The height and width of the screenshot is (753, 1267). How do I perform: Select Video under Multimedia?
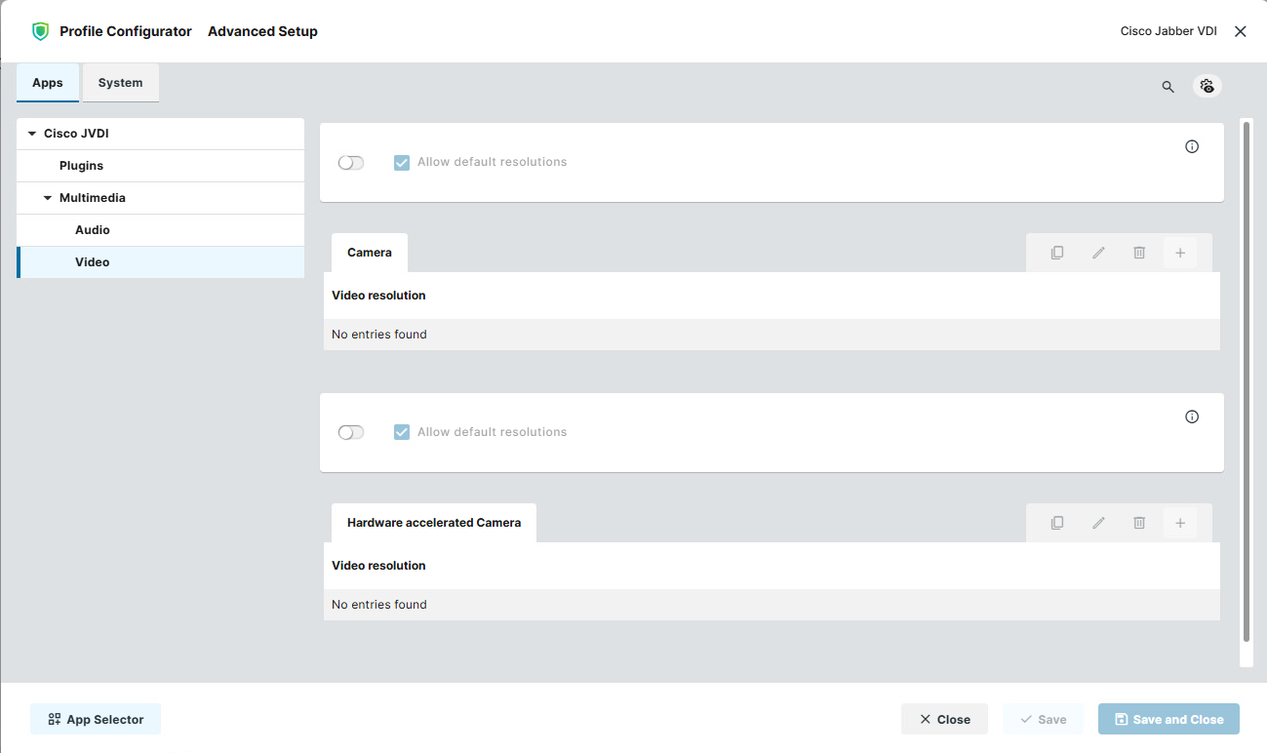pos(161,262)
